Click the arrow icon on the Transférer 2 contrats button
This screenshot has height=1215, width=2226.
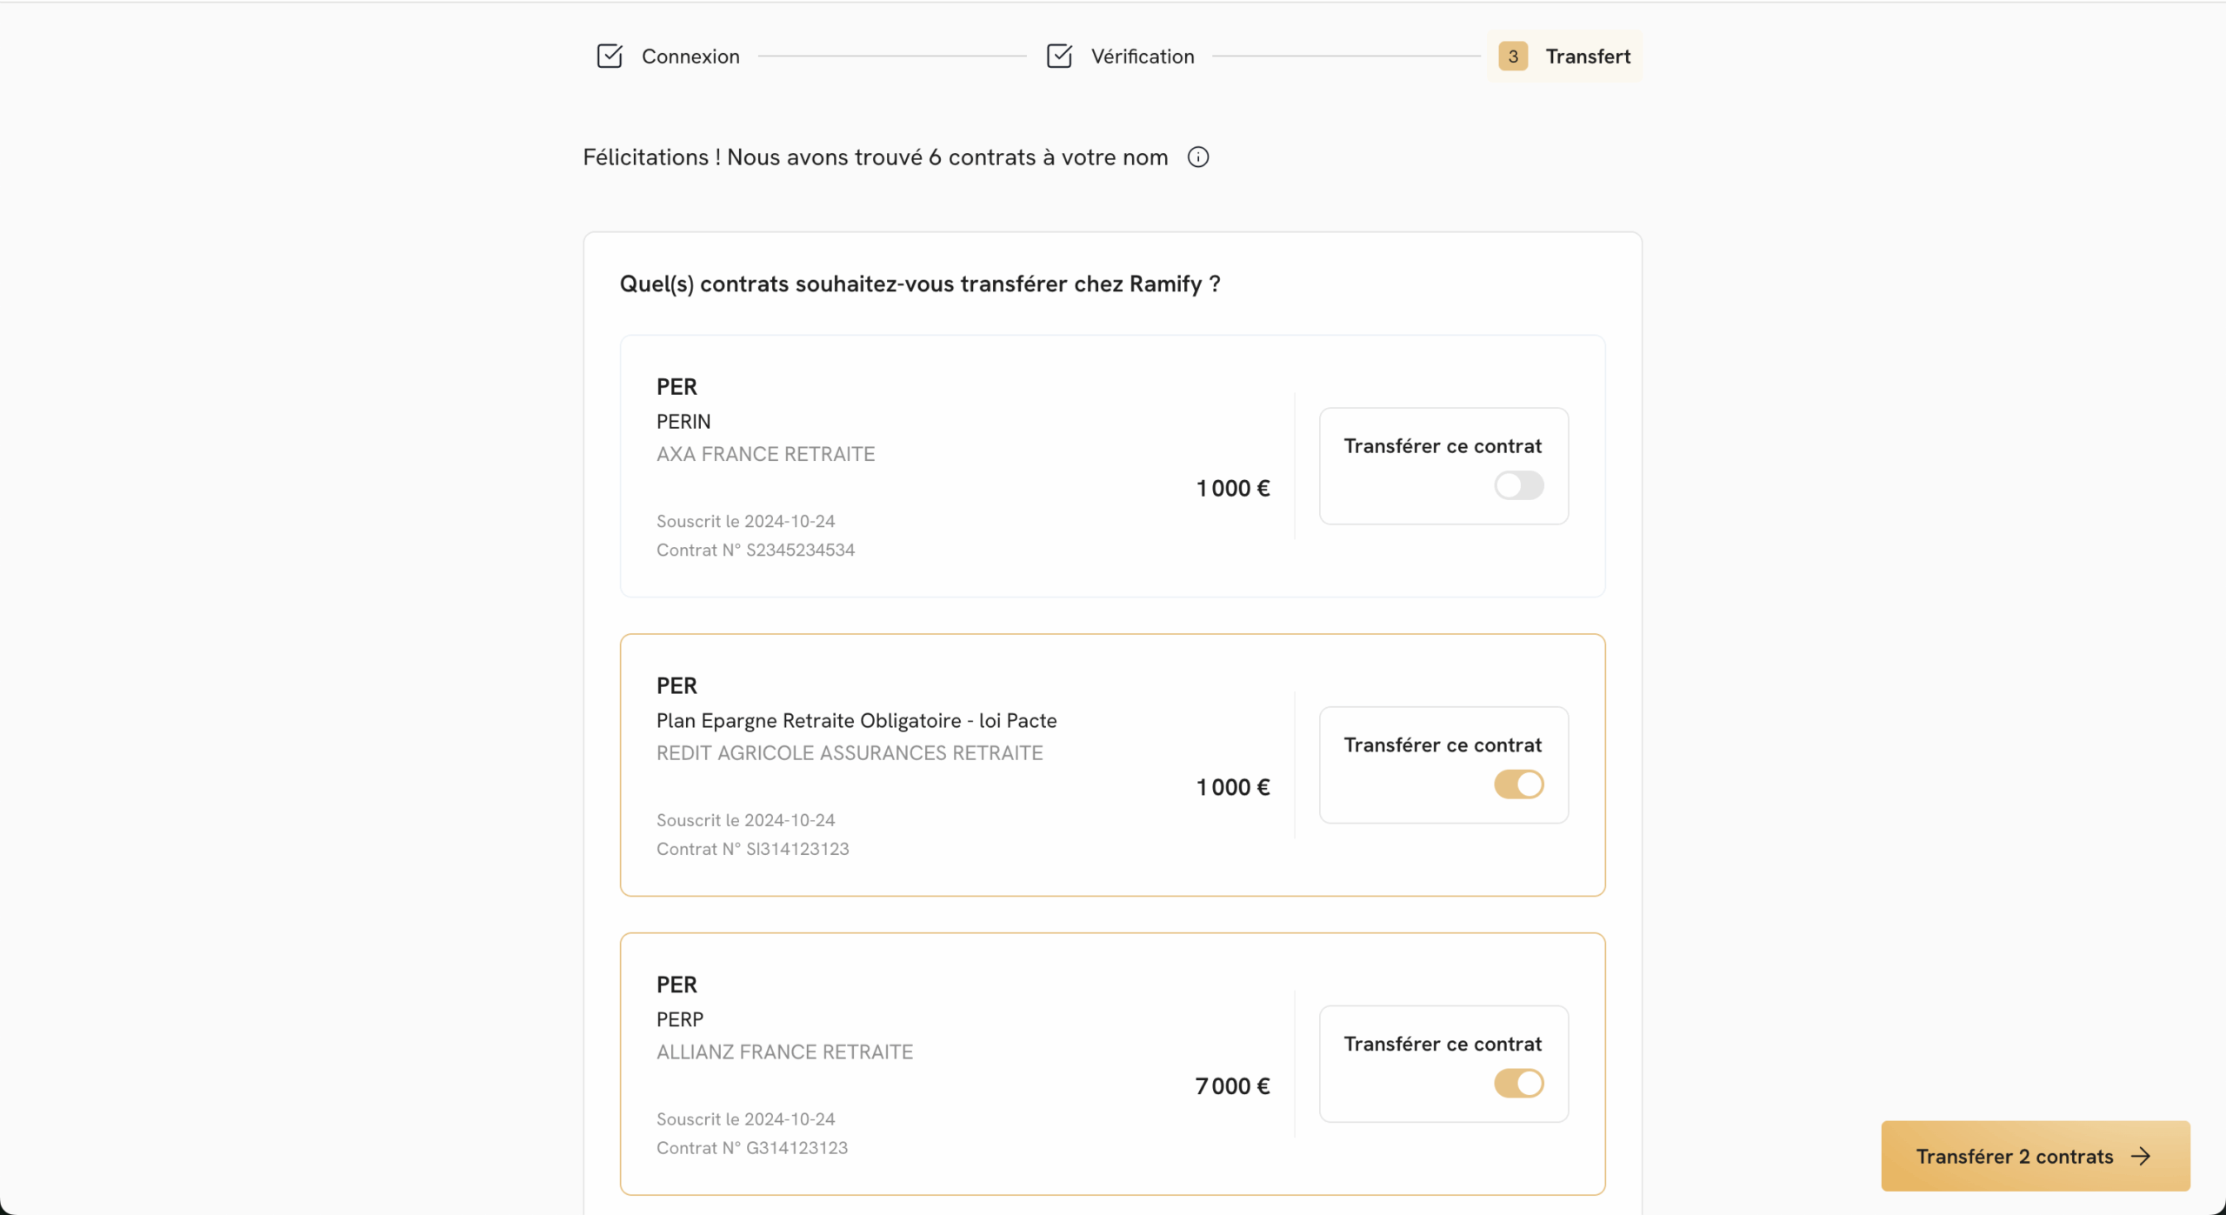[x=2141, y=1156]
